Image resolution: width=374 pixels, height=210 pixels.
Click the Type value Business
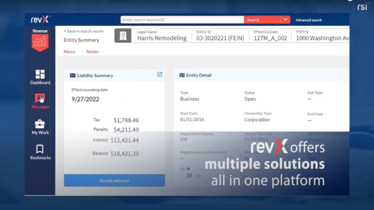click(x=189, y=99)
